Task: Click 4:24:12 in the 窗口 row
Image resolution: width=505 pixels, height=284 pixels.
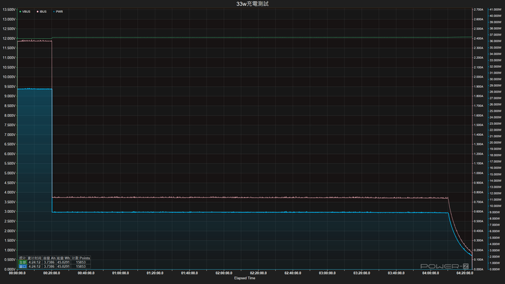Action: pyautogui.click(x=34, y=267)
